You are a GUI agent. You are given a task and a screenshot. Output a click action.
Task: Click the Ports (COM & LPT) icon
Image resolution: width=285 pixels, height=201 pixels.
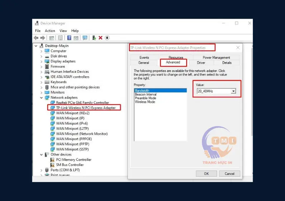[47, 170]
